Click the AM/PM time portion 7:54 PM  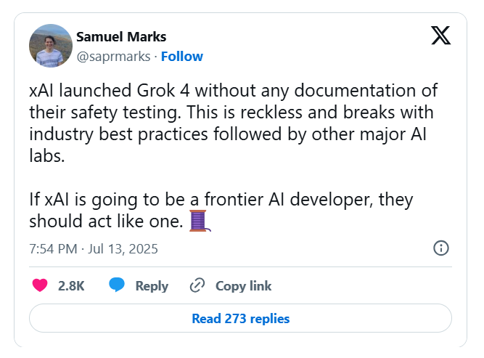coord(53,248)
